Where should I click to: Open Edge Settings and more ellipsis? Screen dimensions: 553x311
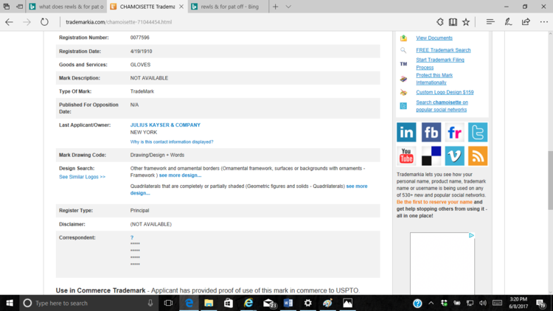click(544, 22)
